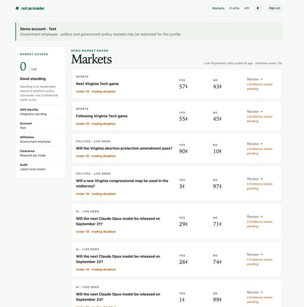The height and width of the screenshot is (307, 304).
Task: Click the Account Test row
Action: tap(41, 125)
